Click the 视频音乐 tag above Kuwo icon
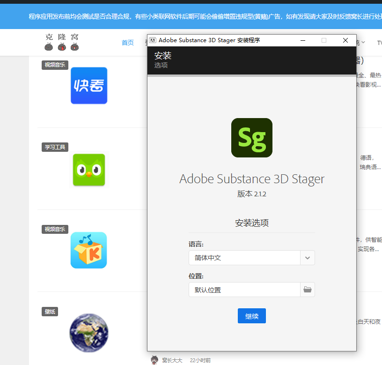The width and height of the screenshot is (382, 365). tap(55, 229)
